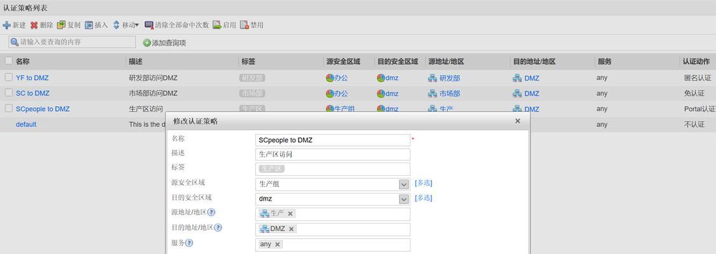This screenshot has width=716, height=254.
Task: Close the 修改认证策略 dialog
Action: pos(517,121)
